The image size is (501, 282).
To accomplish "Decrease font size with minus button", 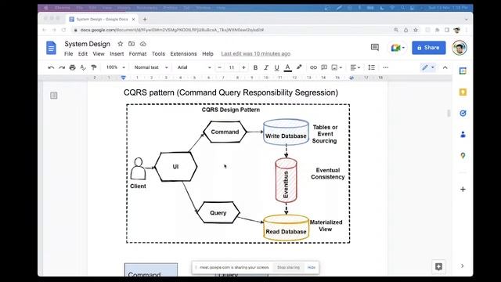I will 219,67.
